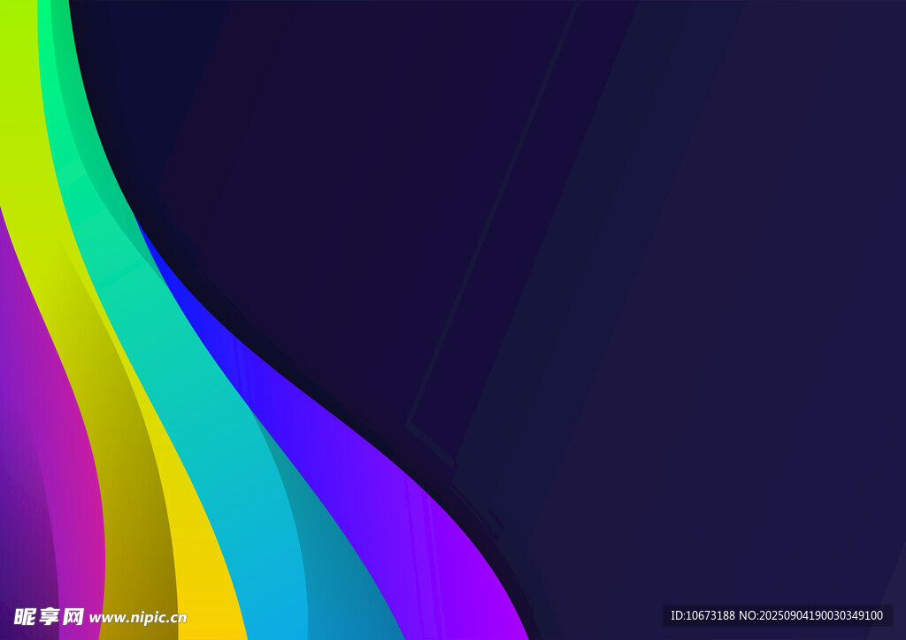
Task: Click the 昵 character in the watermark
Action: pyautogui.click(x=25, y=616)
